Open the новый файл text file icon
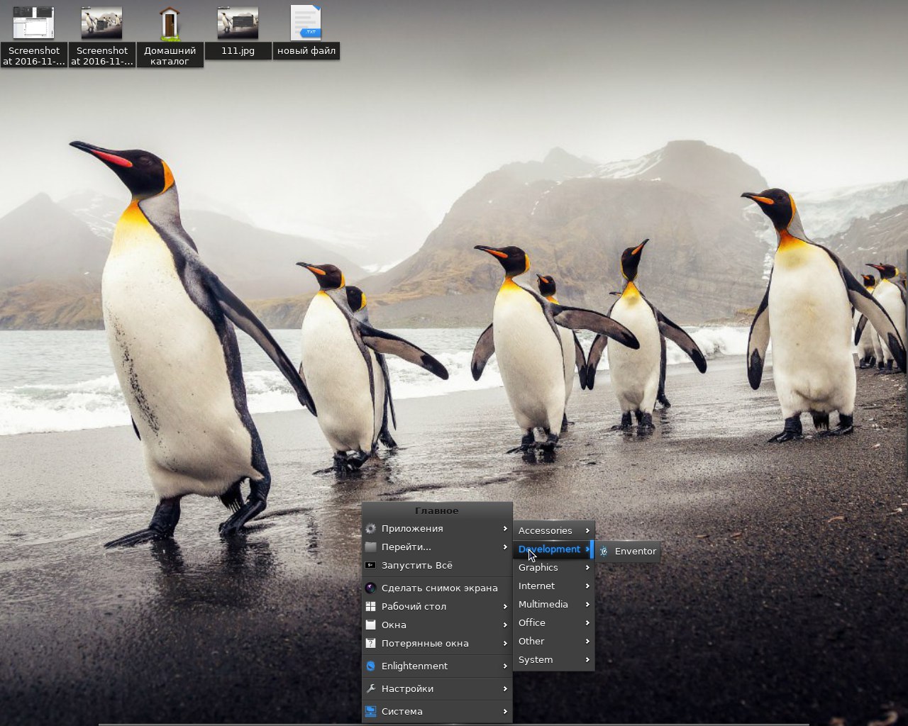Screen dimensions: 908x726 (306, 23)
